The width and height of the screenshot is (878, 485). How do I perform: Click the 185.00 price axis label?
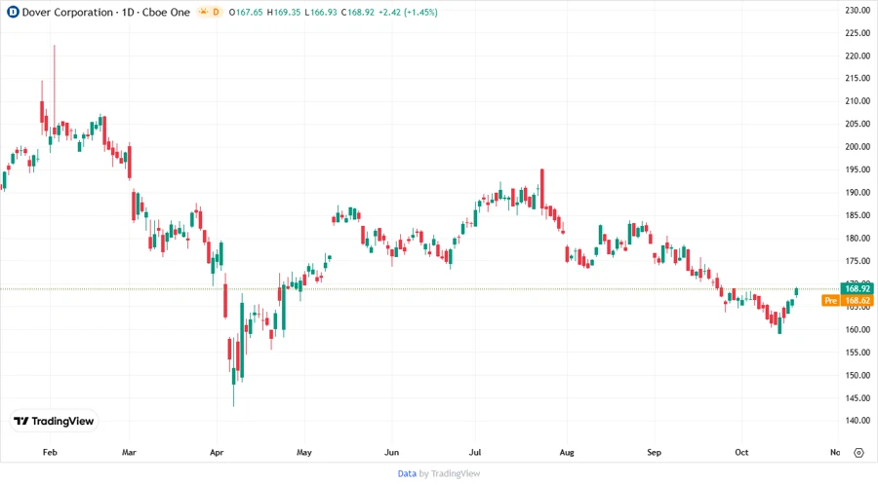point(858,215)
